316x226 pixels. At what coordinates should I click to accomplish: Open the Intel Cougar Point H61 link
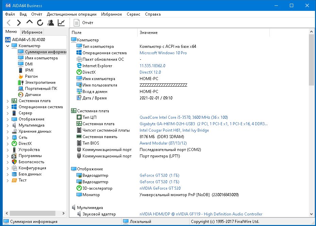174,130
